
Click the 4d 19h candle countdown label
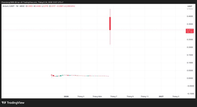coord(190,32)
